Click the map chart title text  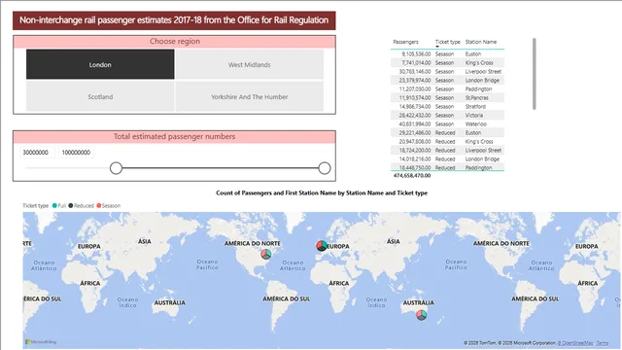click(322, 192)
